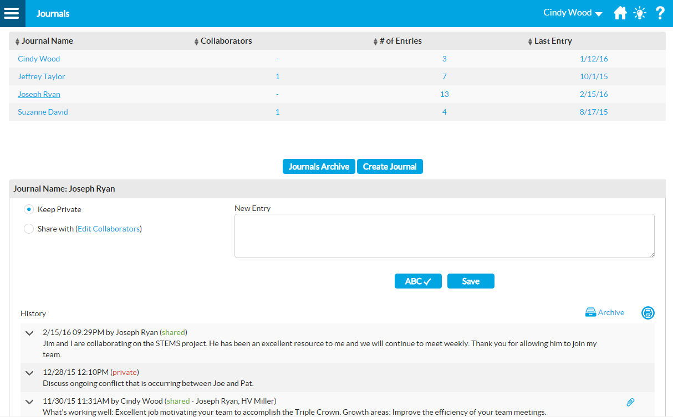Open Cindy Wood user dropdown menu

573,13
